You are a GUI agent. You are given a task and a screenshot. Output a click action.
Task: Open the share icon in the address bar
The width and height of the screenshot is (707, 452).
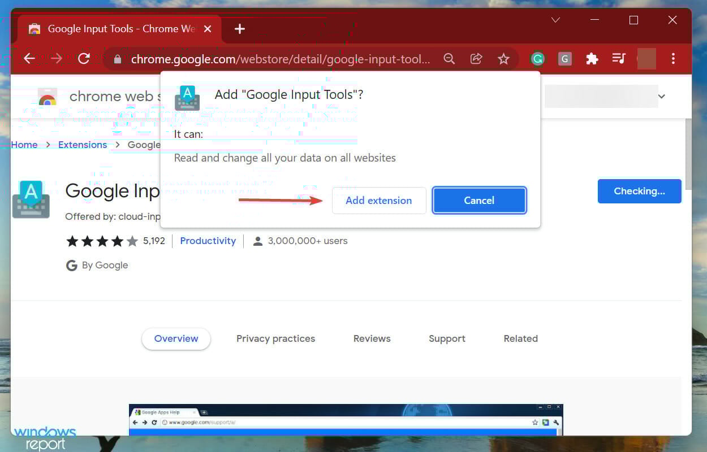coord(476,58)
